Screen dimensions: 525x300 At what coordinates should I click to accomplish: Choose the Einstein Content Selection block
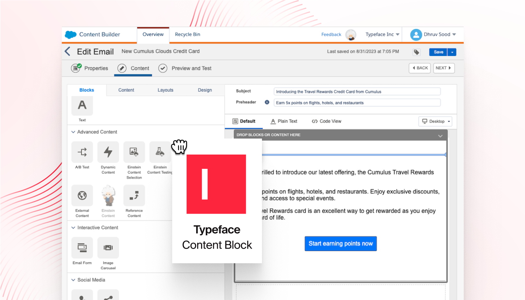click(134, 152)
